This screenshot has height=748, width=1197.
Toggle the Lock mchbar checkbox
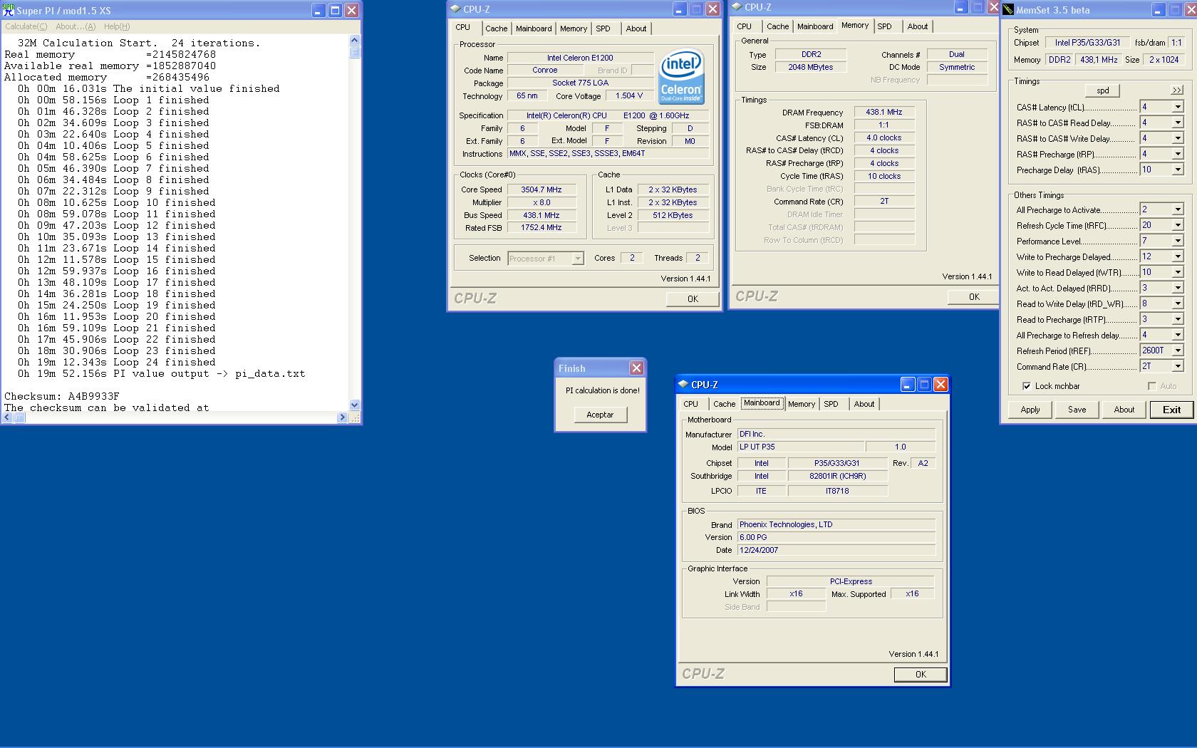point(1027,386)
